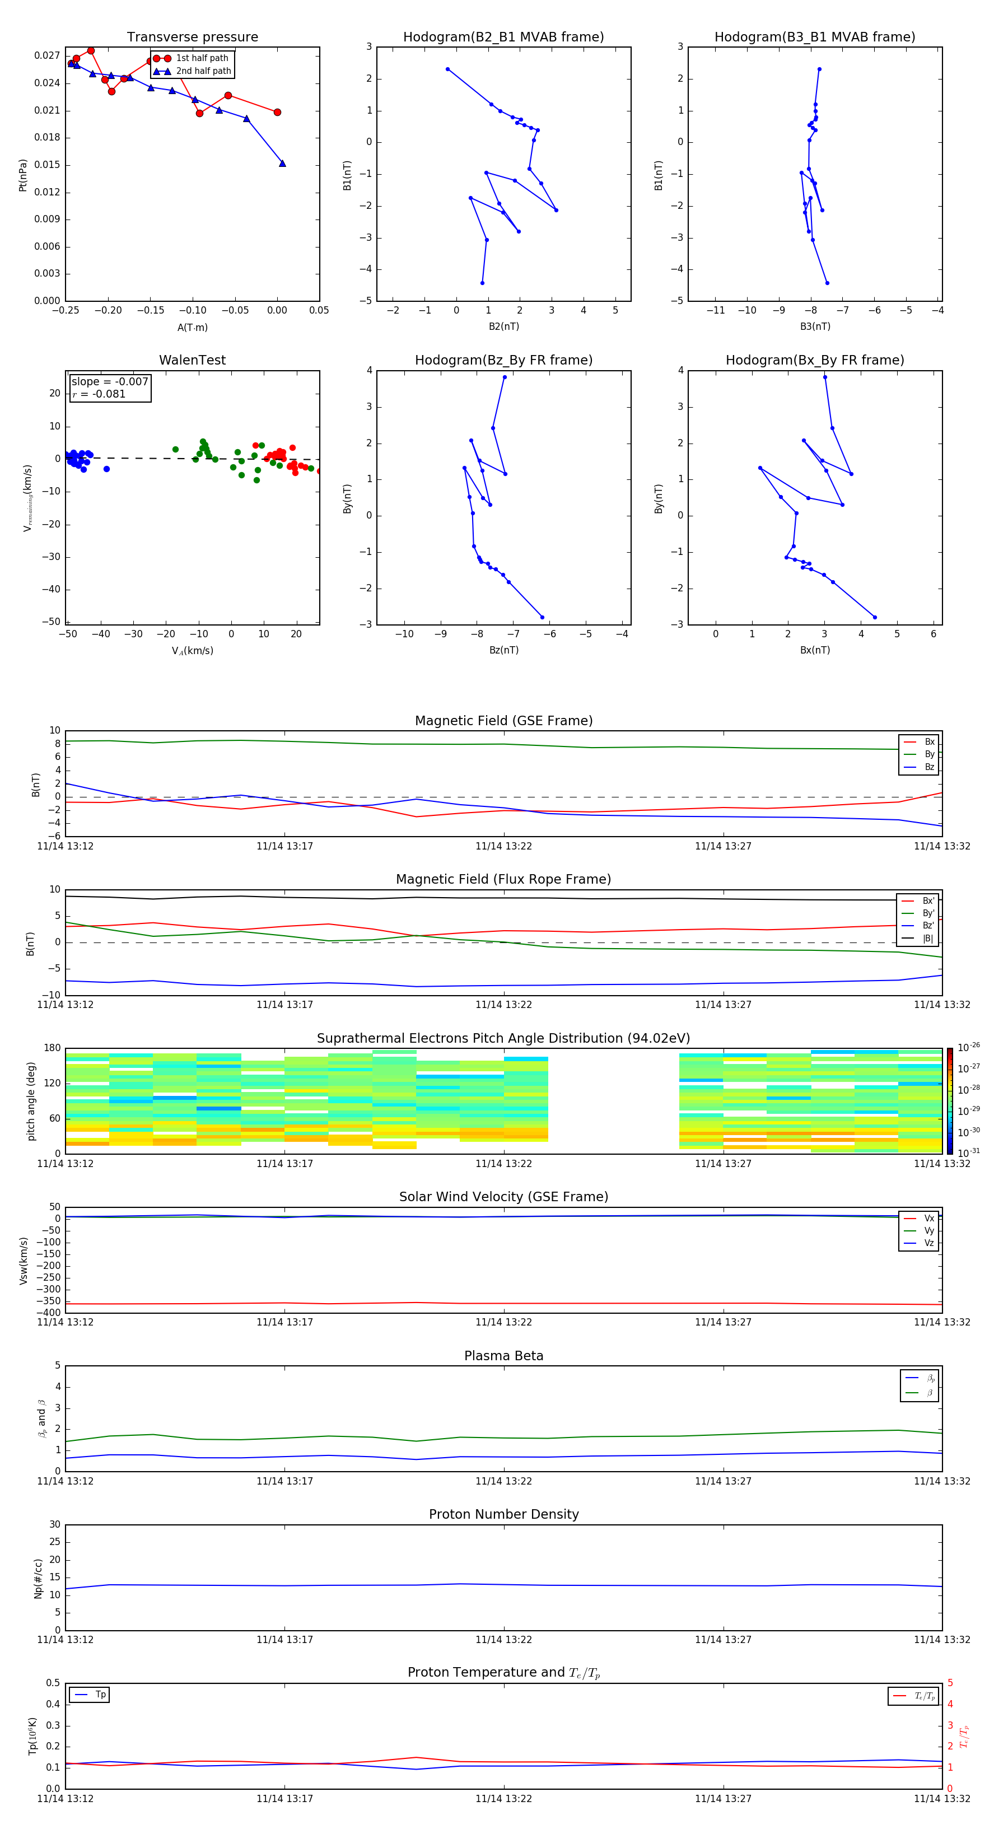
Task: Click the 'Bx(nT)' x-axis label
Action: (x=815, y=650)
